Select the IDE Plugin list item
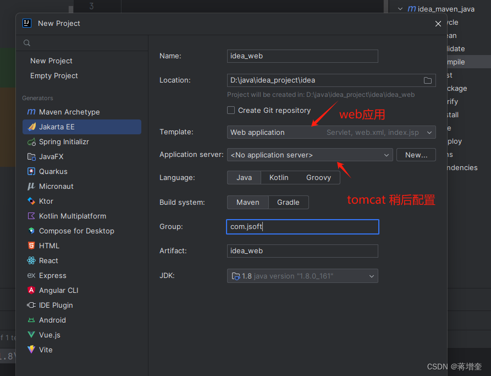 (x=82, y=305)
